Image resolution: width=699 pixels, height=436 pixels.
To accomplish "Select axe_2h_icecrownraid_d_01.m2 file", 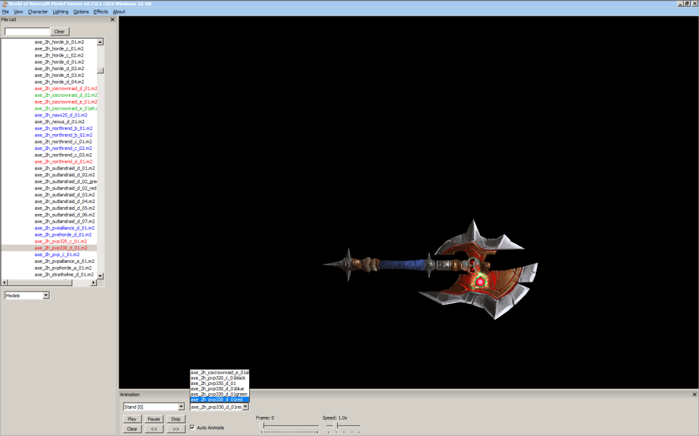I will pos(66,89).
